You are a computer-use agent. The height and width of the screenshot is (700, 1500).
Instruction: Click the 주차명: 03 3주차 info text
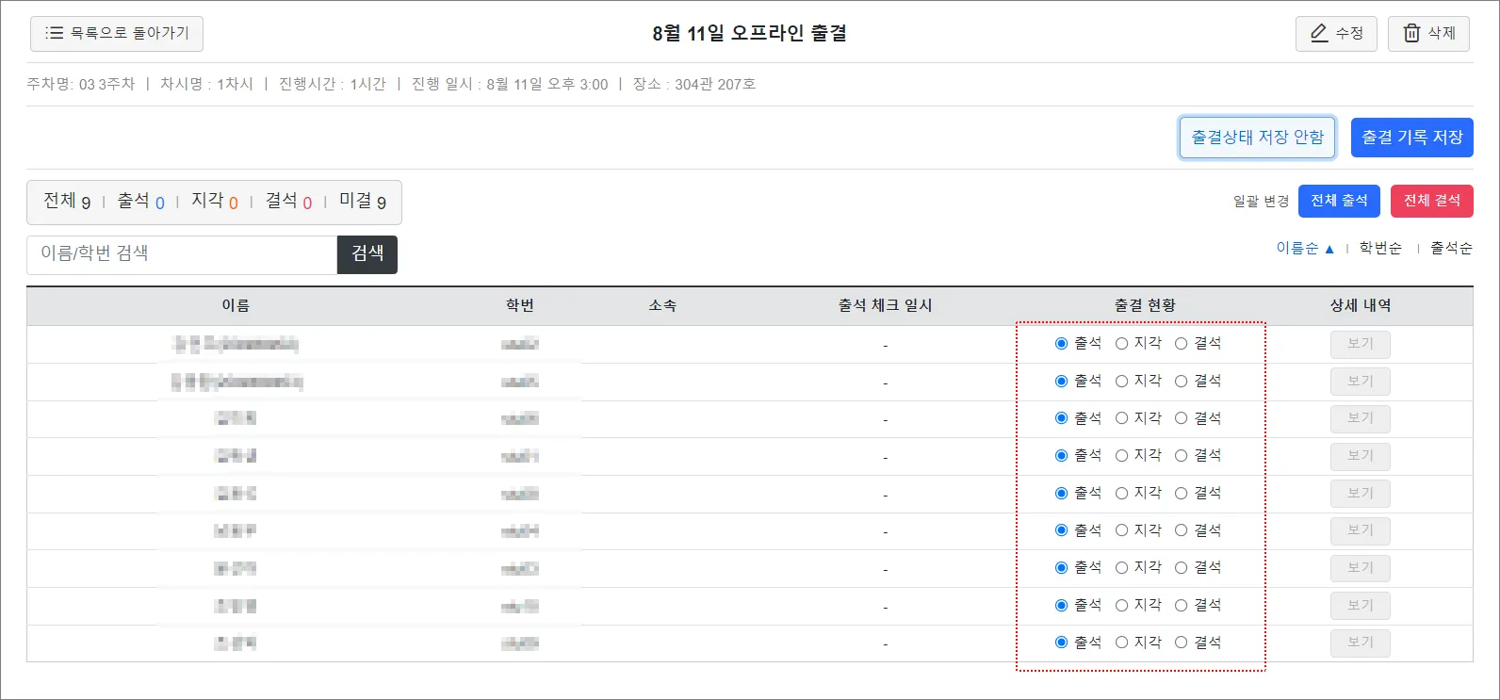tap(81, 84)
